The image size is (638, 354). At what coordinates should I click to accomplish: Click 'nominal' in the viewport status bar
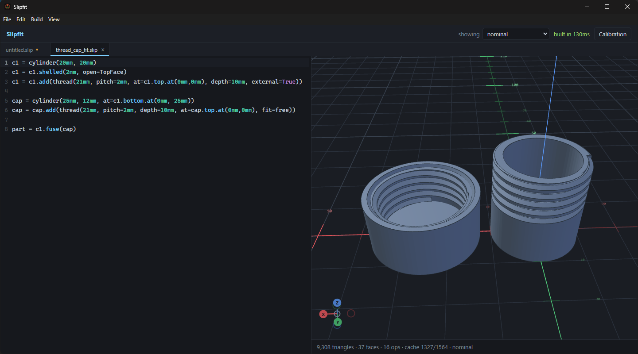463,347
